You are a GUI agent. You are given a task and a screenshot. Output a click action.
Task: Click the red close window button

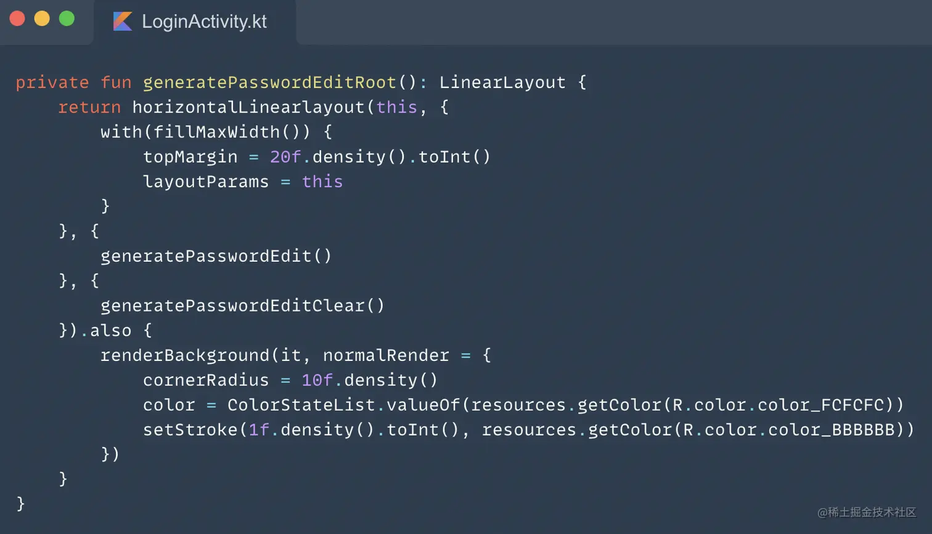coord(17,19)
